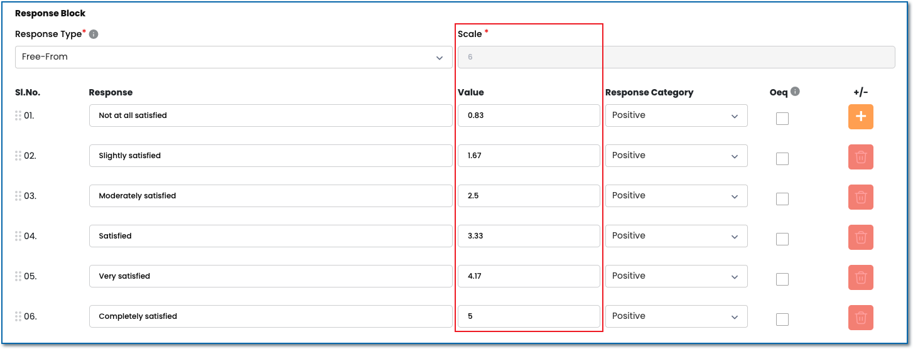
Task: Expand Response Category dropdown for row 02
Action: pos(676,156)
